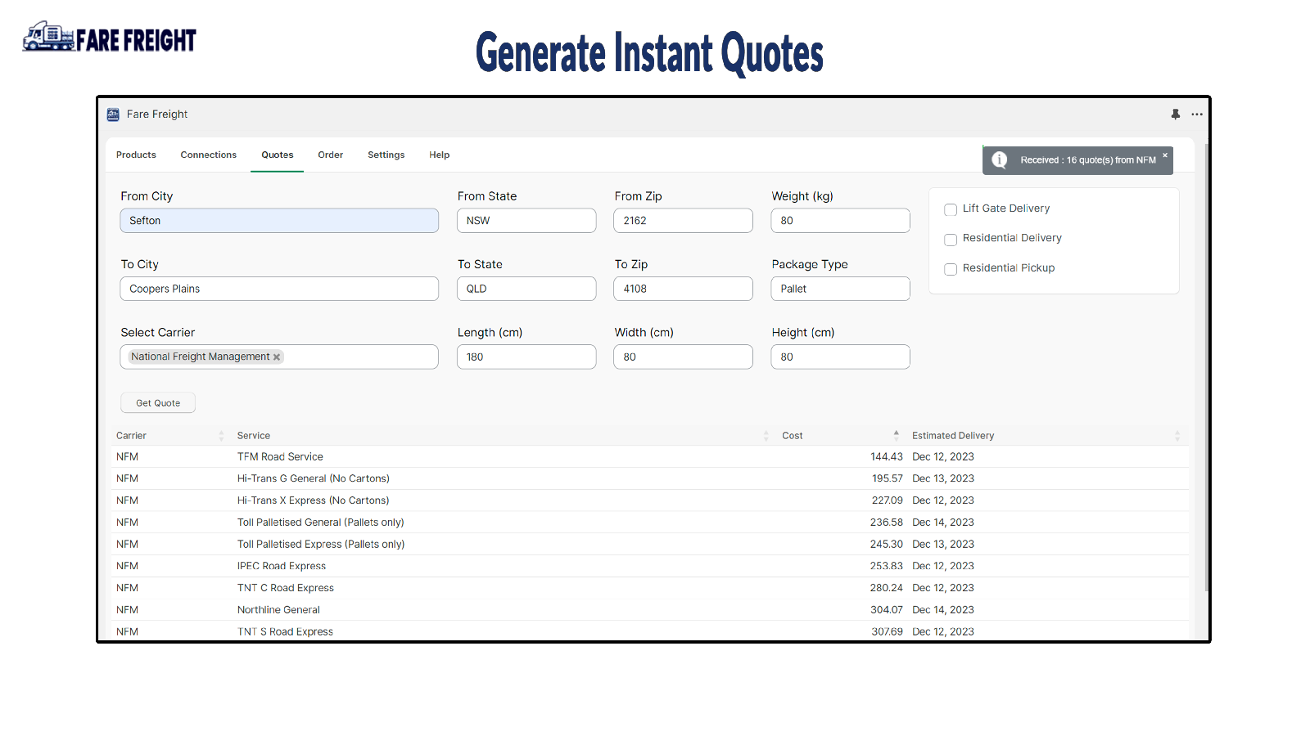The height and width of the screenshot is (736, 1310).
Task: Click the Weight (kg) input field
Action: [x=840, y=221]
